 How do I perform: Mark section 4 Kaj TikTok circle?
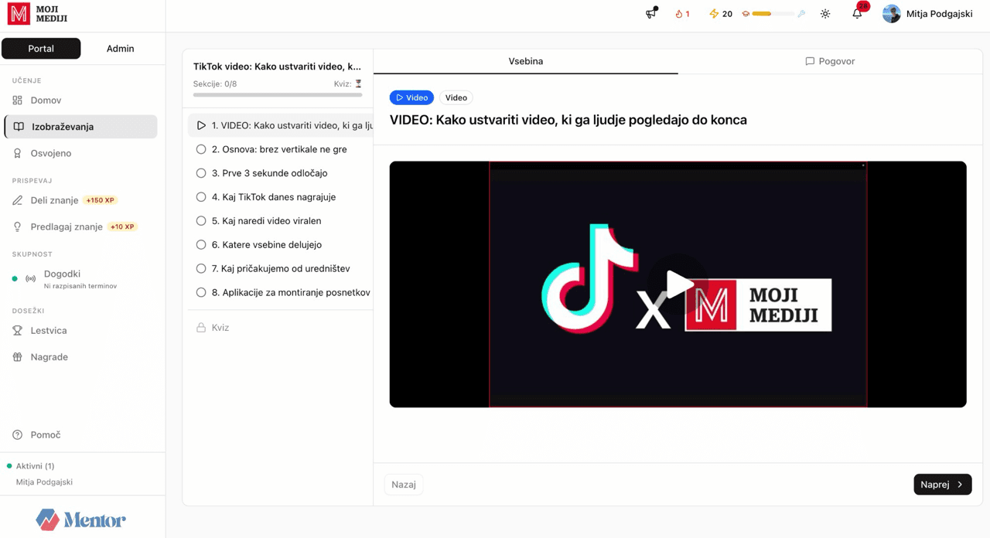pyautogui.click(x=201, y=197)
